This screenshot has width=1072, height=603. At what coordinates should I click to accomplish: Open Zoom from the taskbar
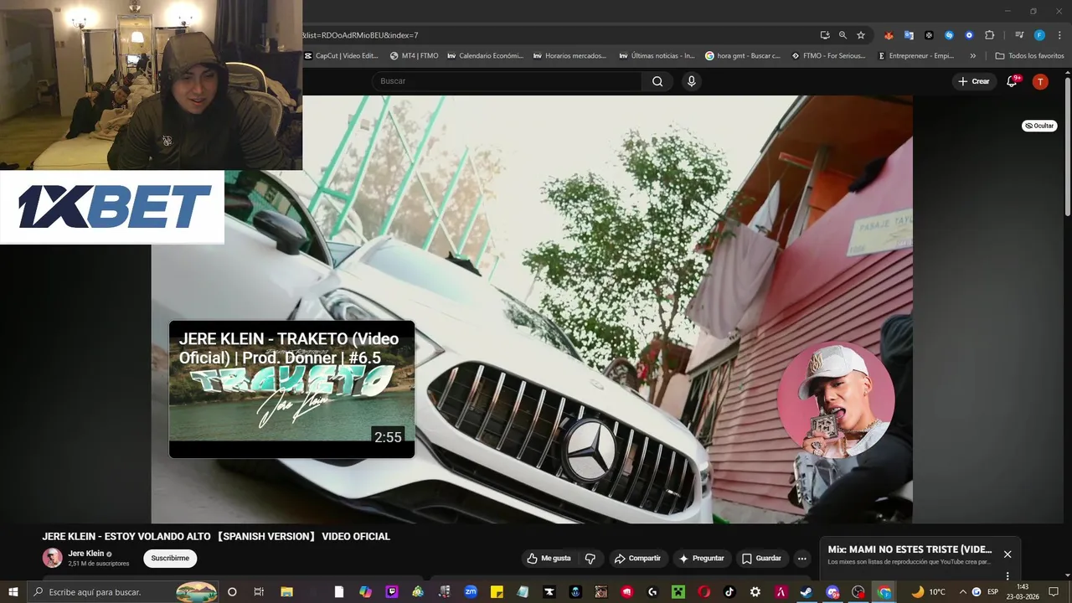pyautogui.click(x=471, y=592)
